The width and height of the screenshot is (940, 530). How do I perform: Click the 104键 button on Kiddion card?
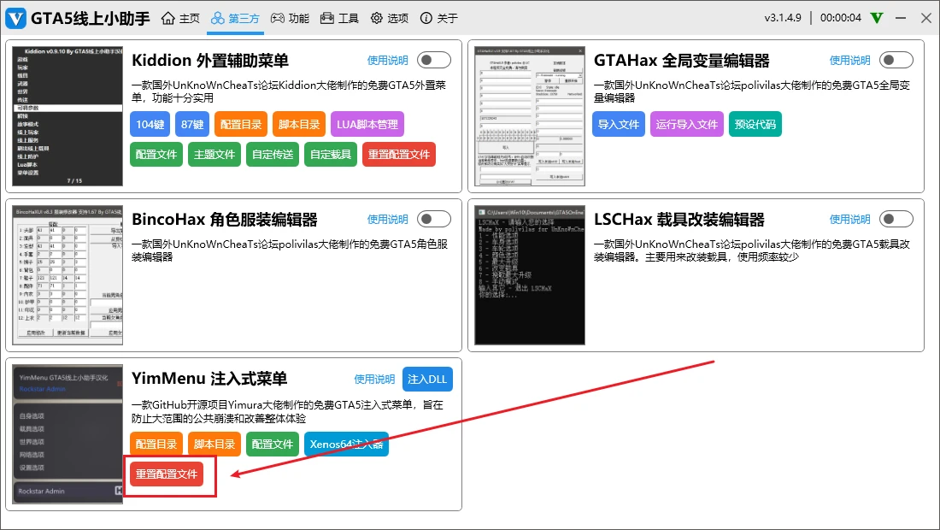click(x=151, y=124)
